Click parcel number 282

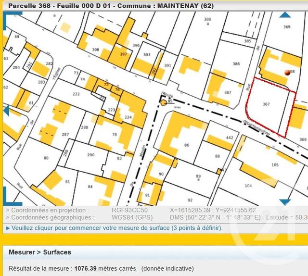pos(49,63)
